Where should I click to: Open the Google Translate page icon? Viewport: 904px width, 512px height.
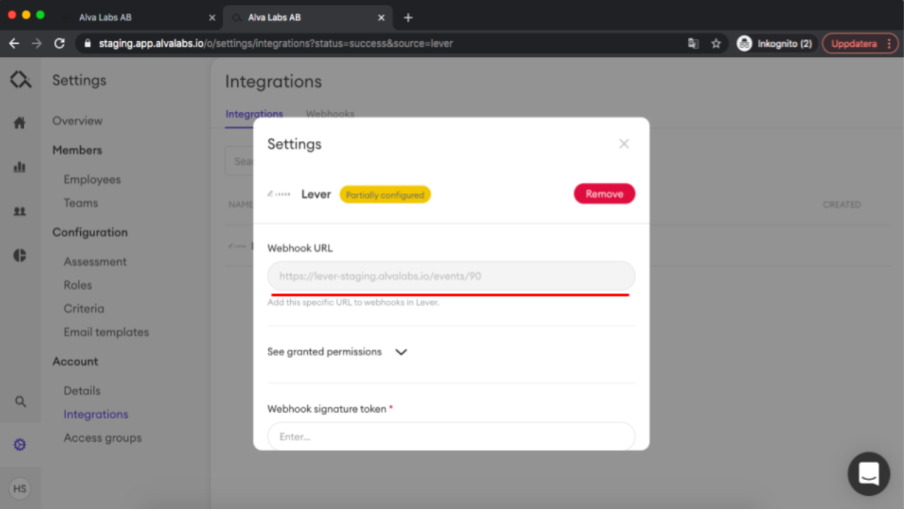(693, 43)
